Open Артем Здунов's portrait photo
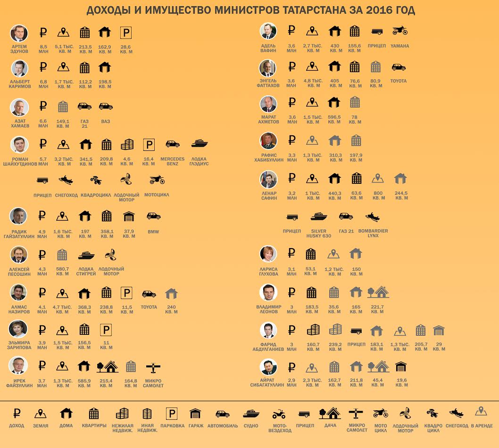This screenshot has width=499, height=448. click(19, 33)
